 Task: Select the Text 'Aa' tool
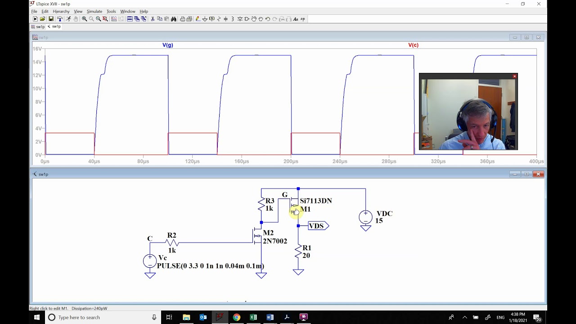click(x=296, y=19)
